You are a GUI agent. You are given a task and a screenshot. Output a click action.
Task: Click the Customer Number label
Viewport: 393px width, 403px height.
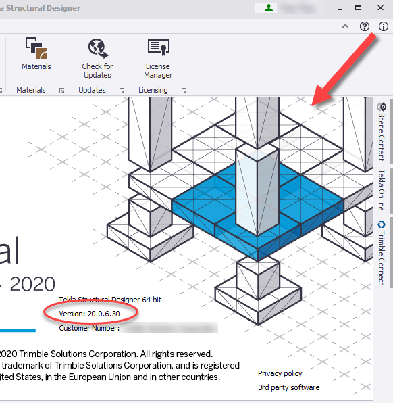click(x=89, y=328)
